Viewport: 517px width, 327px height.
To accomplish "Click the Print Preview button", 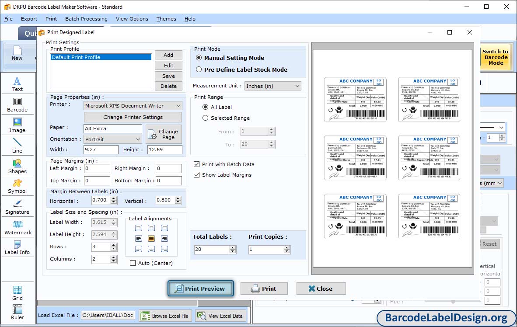I will point(201,289).
